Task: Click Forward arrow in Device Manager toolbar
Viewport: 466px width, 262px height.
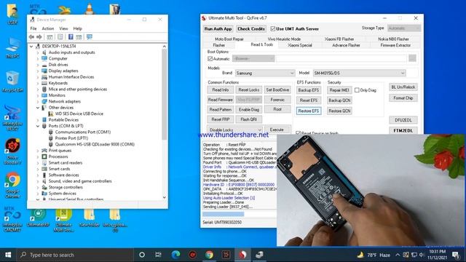Action: click(39, 37)
